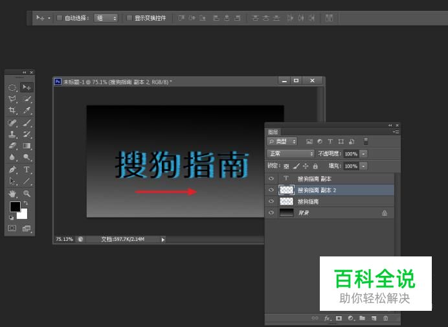Toggle eye of the 搜狗指南 layer
The height and width of the screenshot is (327, 448).
[271, 201]
